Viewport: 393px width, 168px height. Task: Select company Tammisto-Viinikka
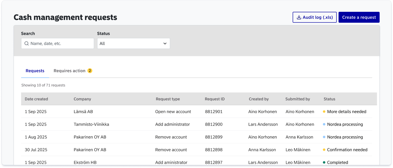click(x=91, y=124)
